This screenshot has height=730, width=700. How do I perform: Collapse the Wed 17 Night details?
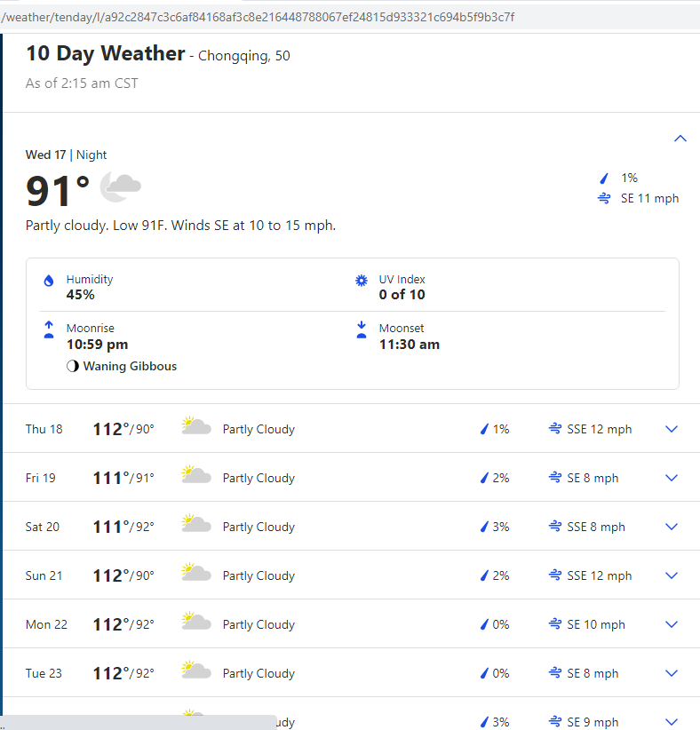[680, 139]
